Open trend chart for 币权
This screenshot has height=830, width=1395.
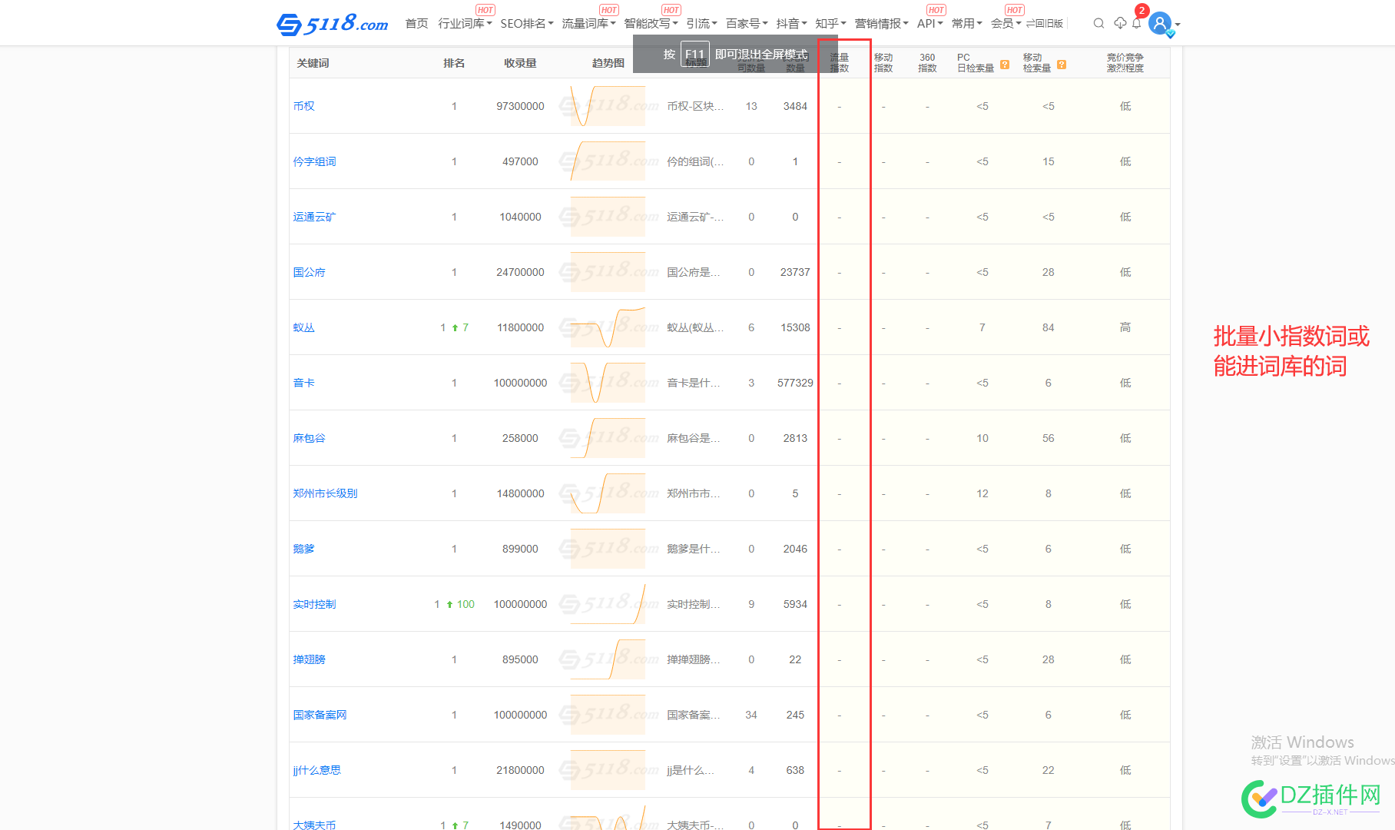click(x=608, y=106)
